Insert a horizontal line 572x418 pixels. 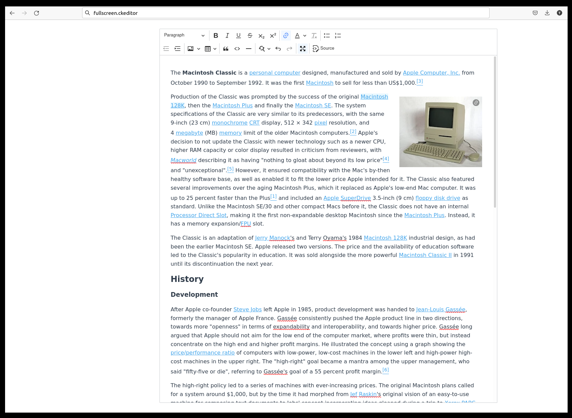coord(249,49)
